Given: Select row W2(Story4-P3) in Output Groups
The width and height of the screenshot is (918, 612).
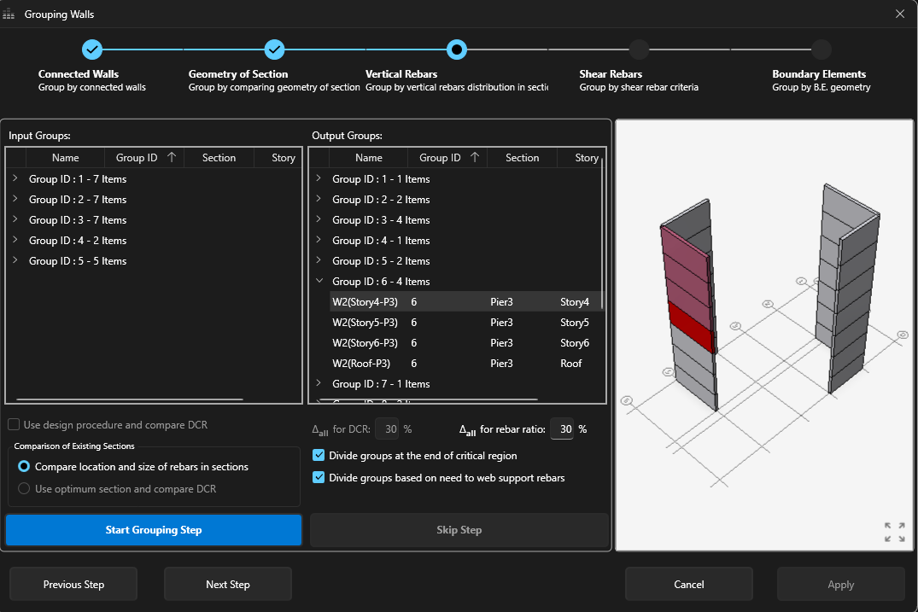Looking at the screenshot, I should point(465,302).
